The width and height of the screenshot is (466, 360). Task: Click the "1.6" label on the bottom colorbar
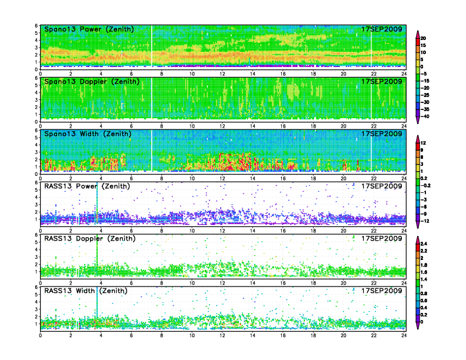(424, 272)
